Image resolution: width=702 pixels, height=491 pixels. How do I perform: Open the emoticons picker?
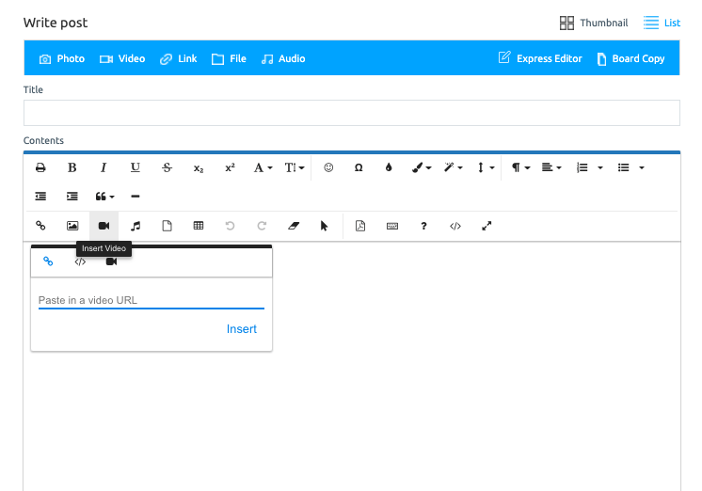tap(328, 167)
